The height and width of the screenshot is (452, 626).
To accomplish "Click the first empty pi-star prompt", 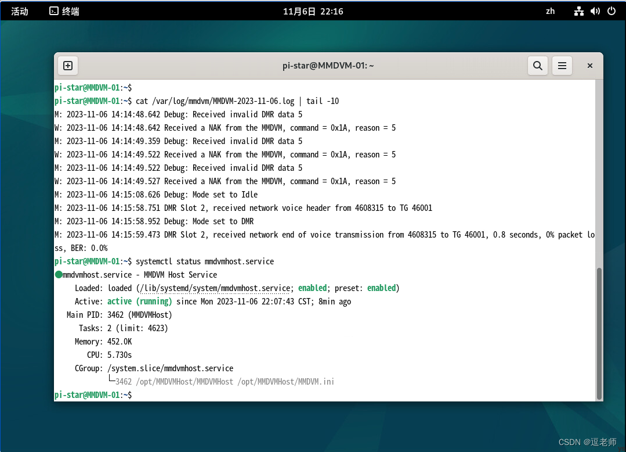I will pyautogui.click(x=93, y=88).
